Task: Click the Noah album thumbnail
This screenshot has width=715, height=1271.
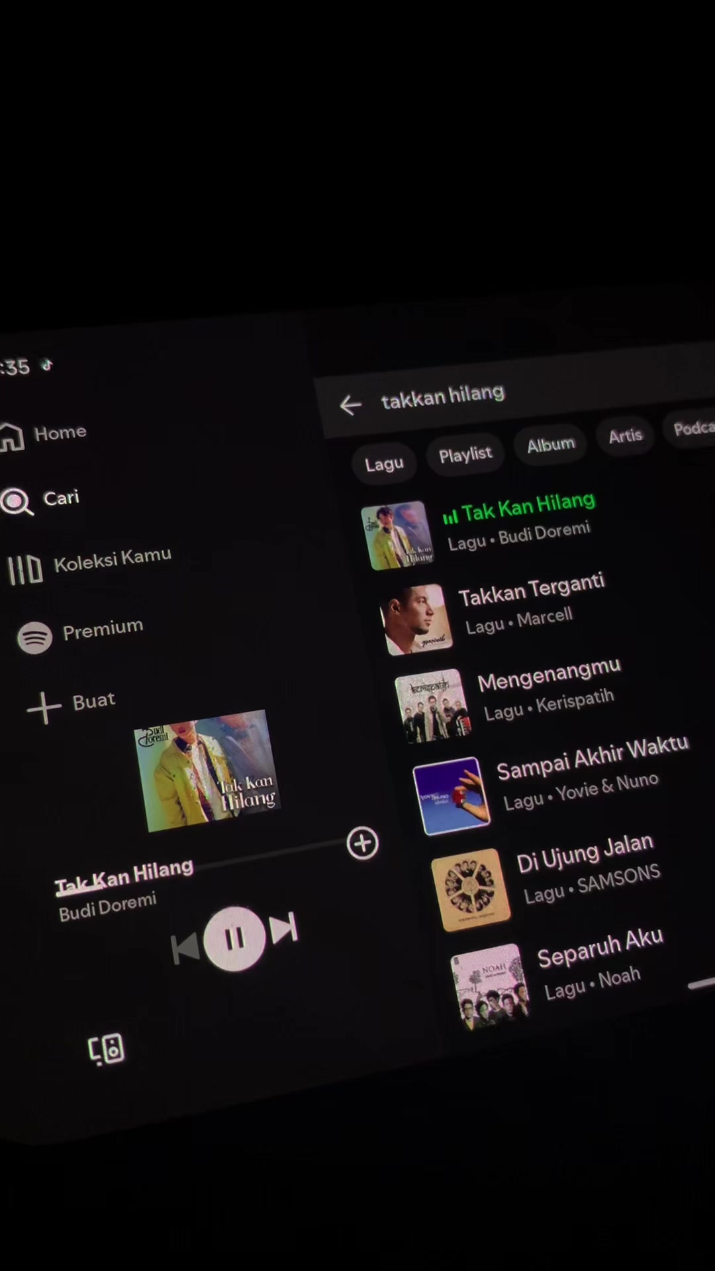Action: point(490,986)
